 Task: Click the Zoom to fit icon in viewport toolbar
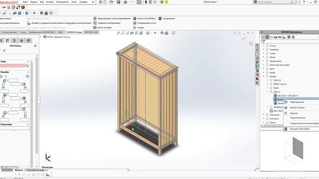pyautogui.click(x=118, y=33)
